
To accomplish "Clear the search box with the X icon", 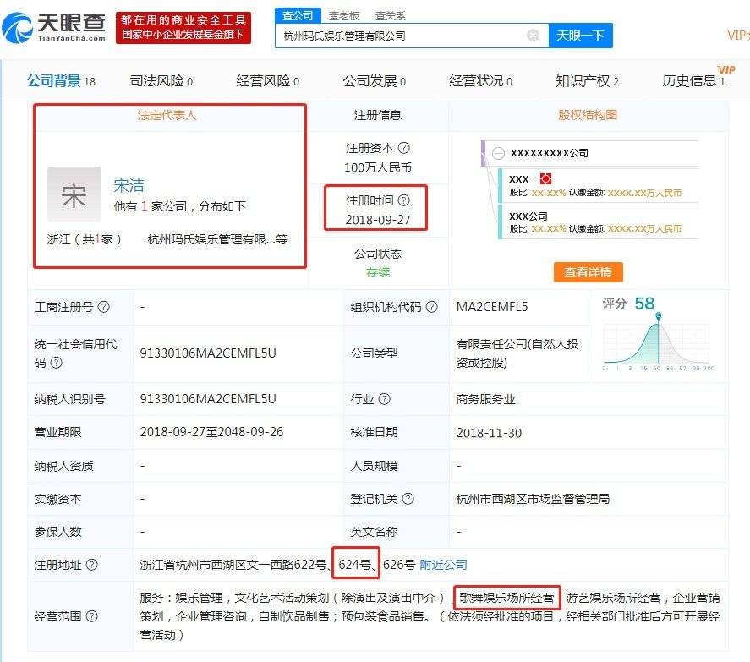I will pyautogui.click(x=533, y=36).
